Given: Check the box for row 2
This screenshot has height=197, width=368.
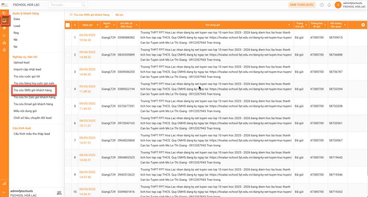Looking at the screenshot, I should pyautogui.click(x=68, y=55).
